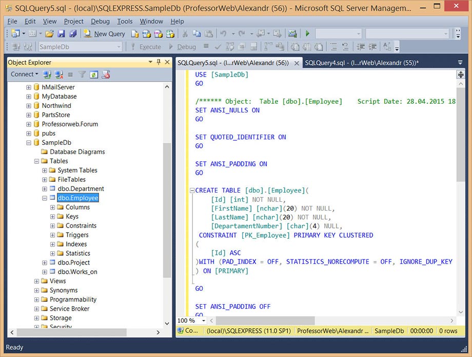Open the Tools menu
The width and height of the screenshot is (472, 357).
tap(125, 22)
